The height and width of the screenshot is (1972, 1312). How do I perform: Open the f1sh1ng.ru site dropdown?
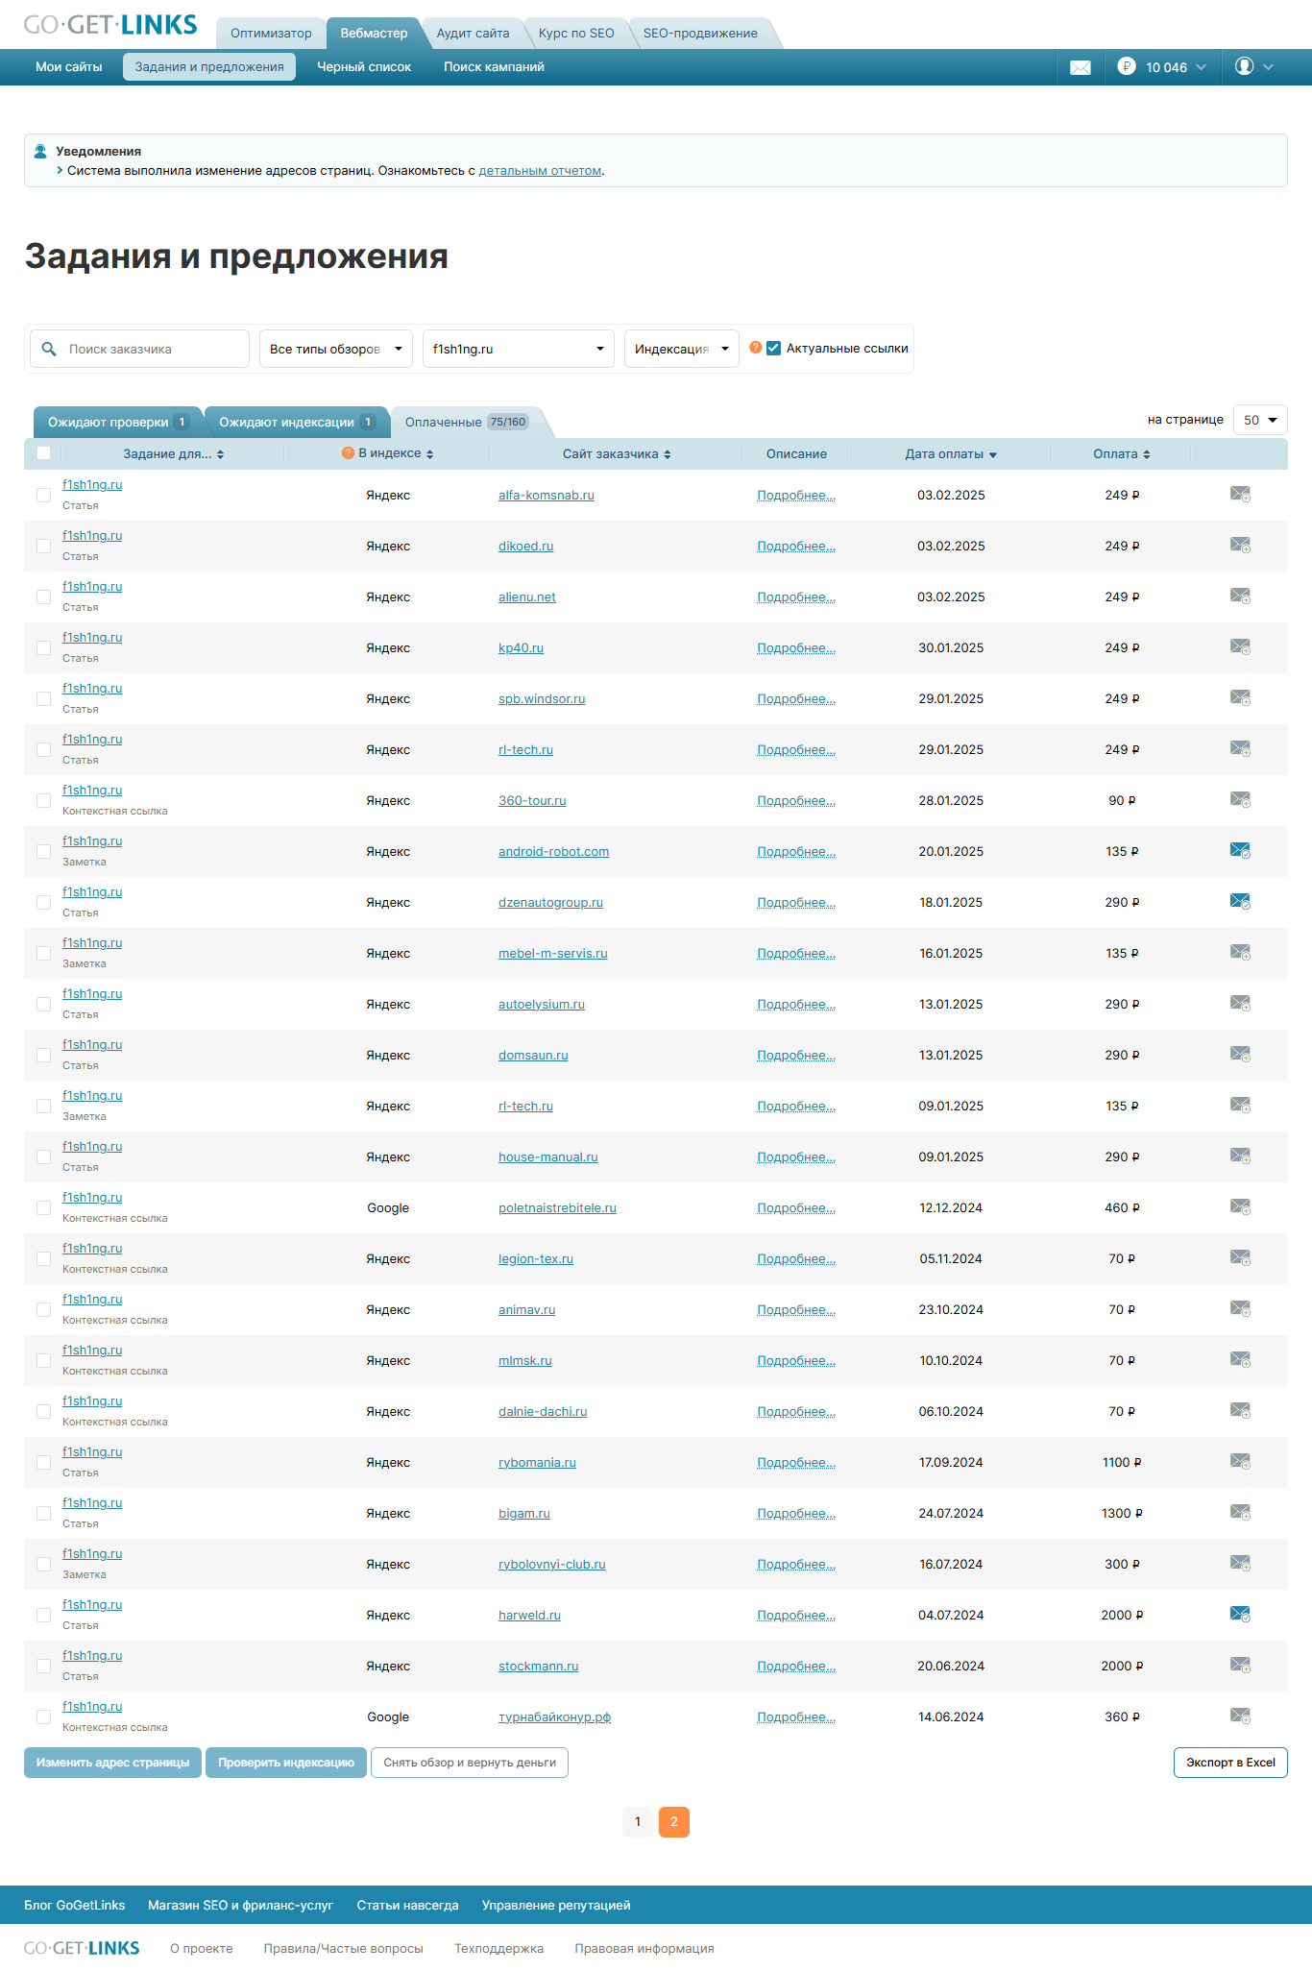pos(519,349)
